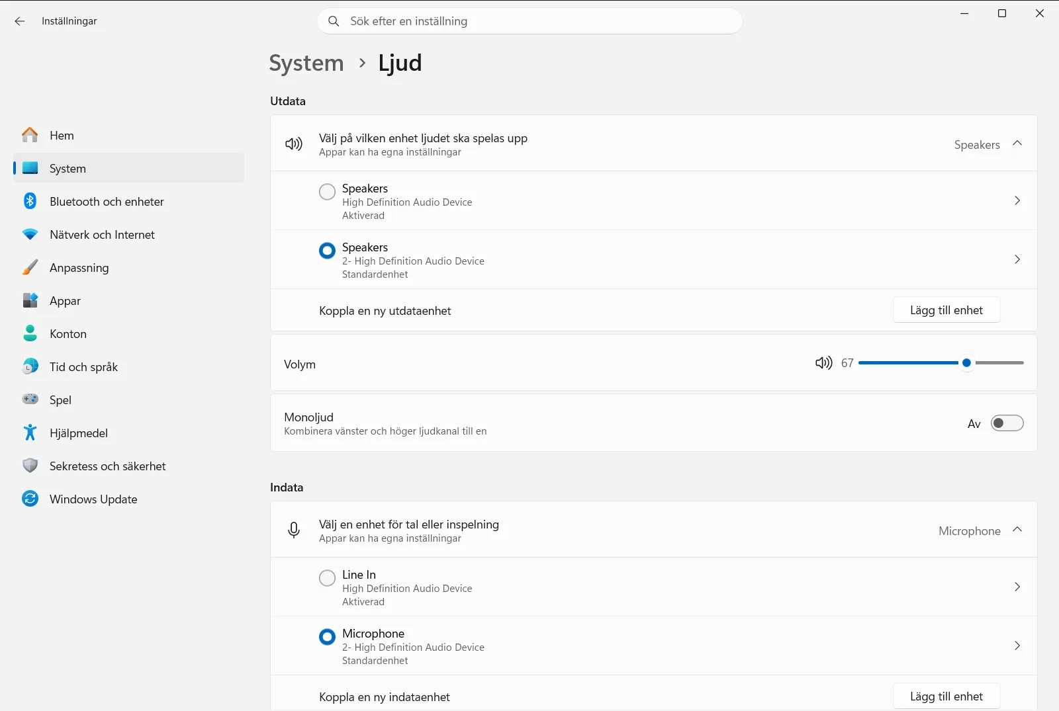This screenshot has width=1059, height=711.
Task: Open the Anpassning settings page
Action: coord(128,267)
